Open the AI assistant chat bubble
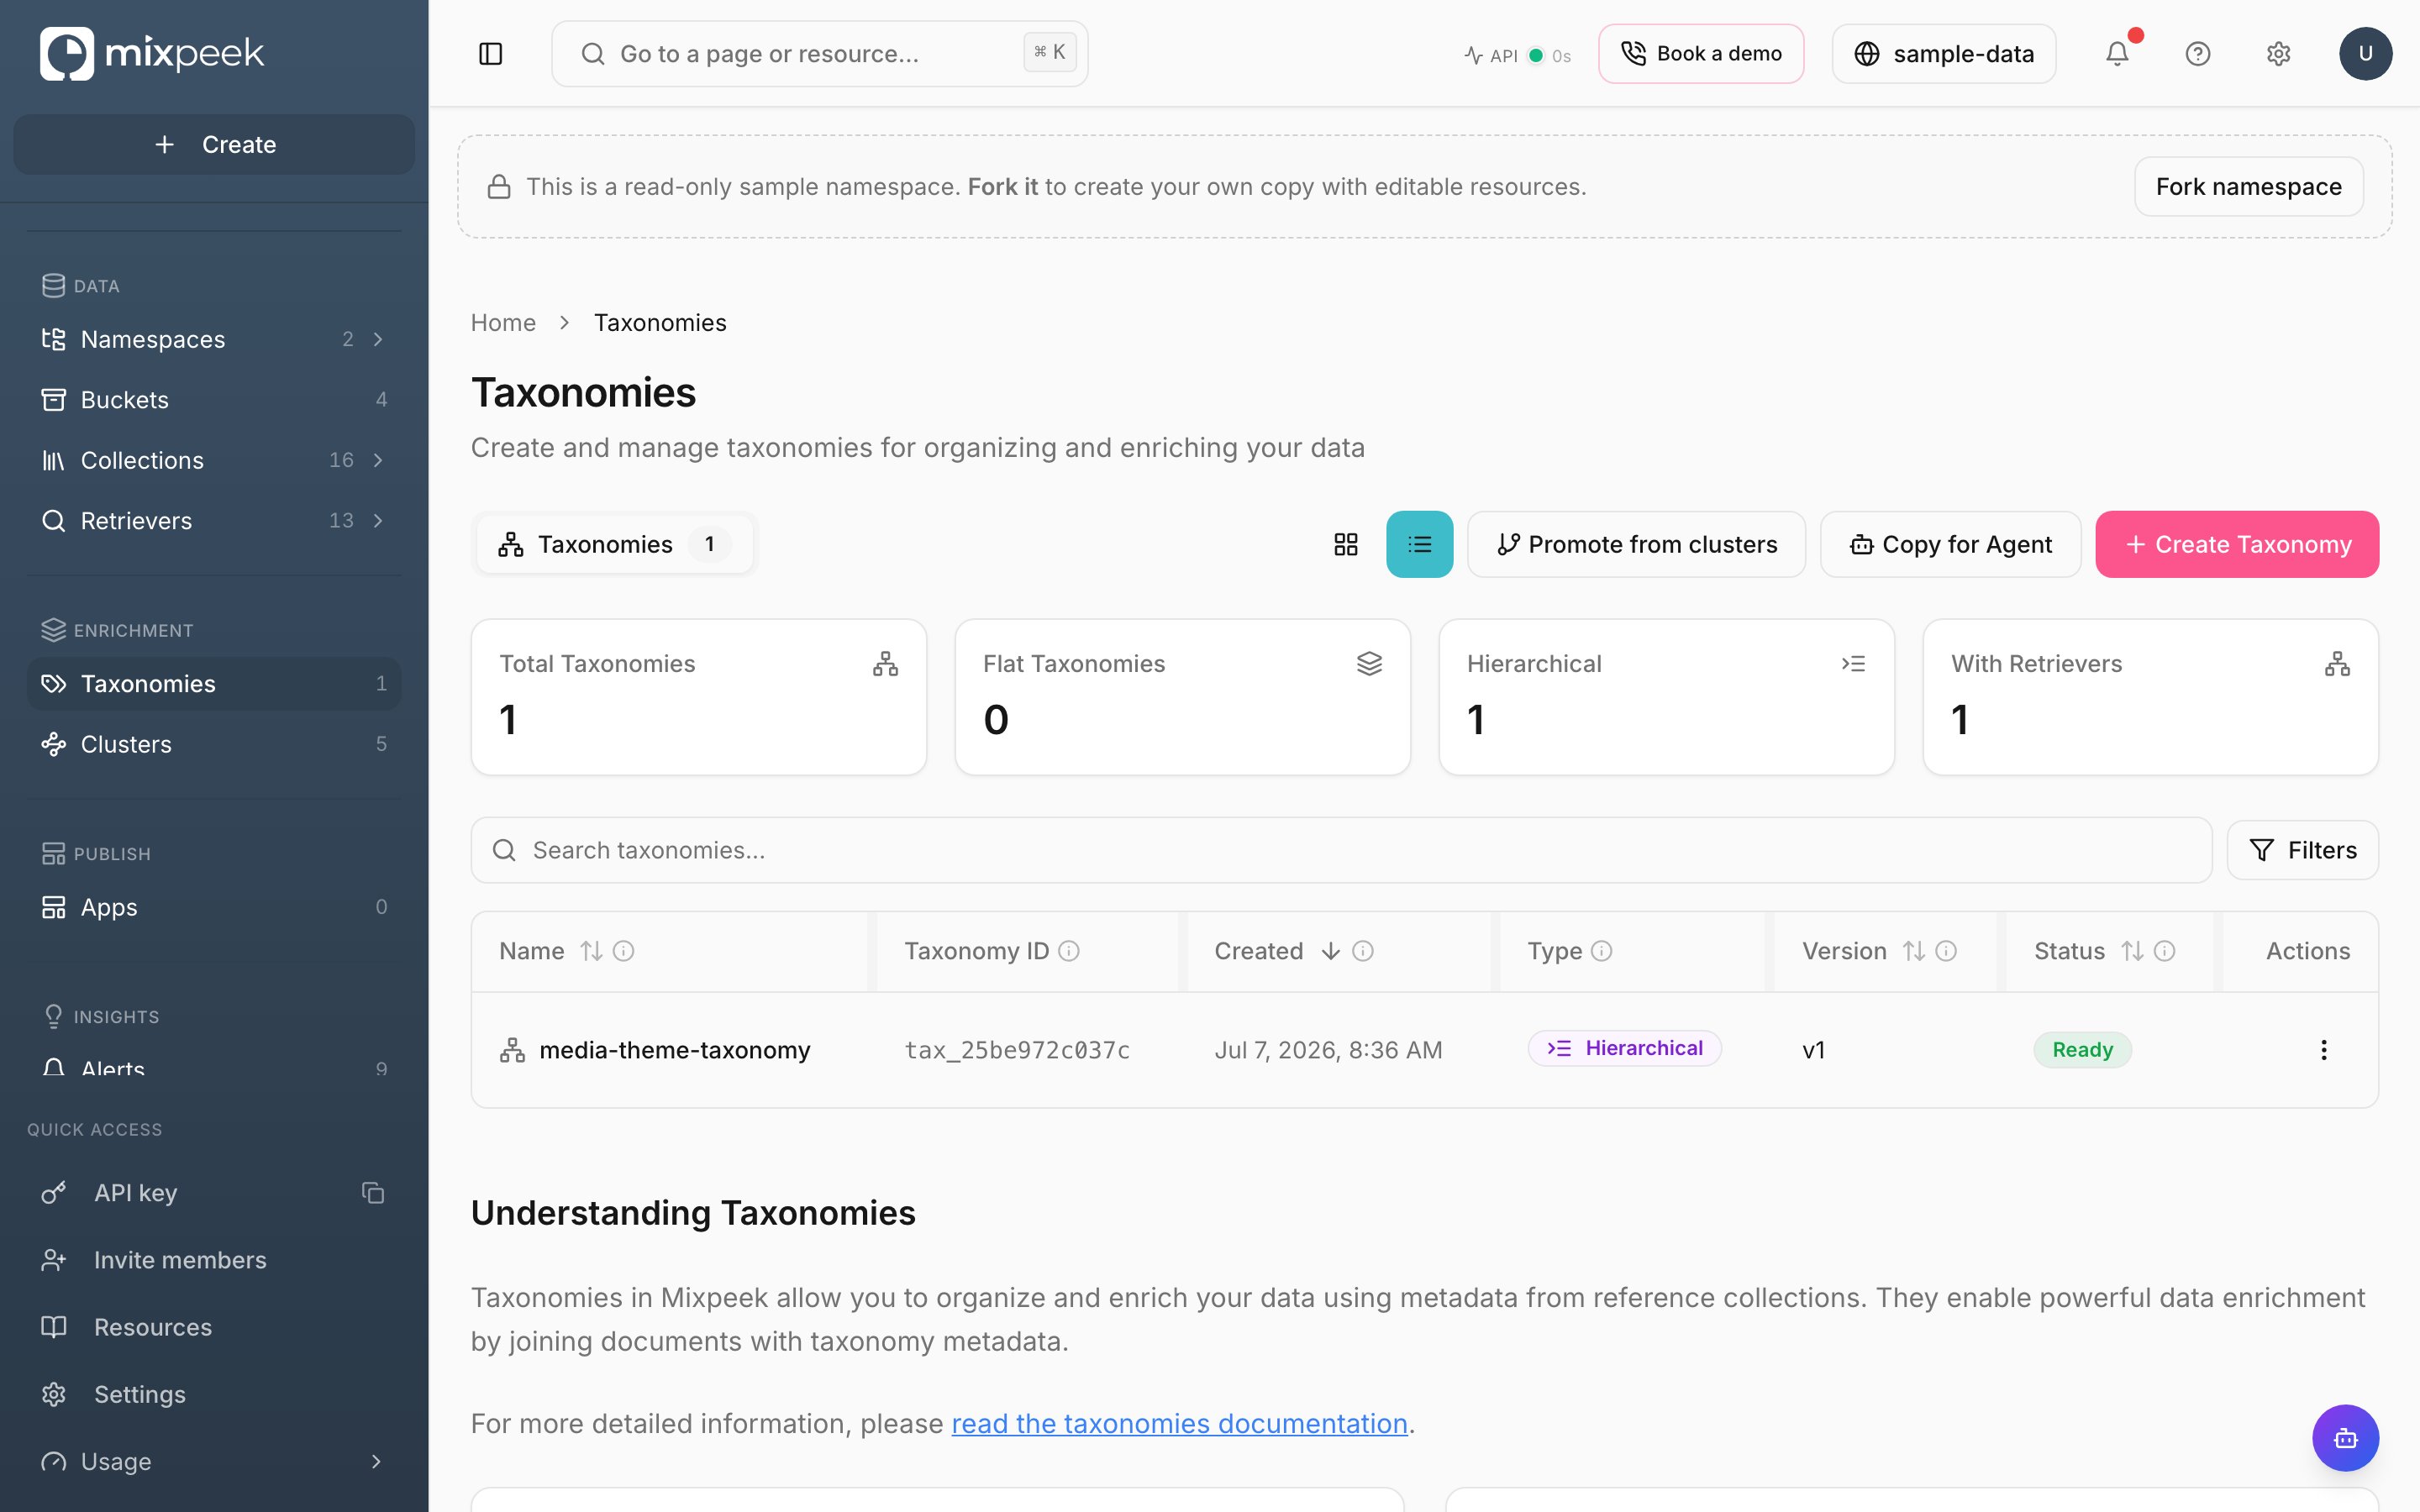Screen dimensions: 2420x1512 [2345, 1438]
